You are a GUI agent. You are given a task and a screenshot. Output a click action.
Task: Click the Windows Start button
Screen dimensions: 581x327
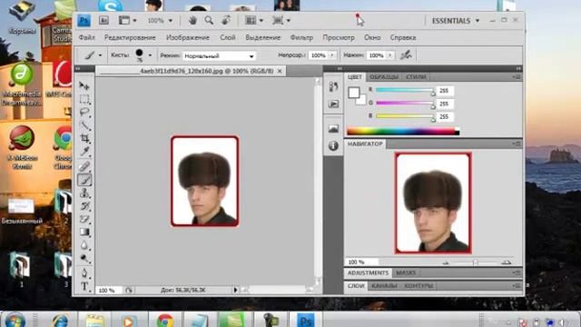tap(15, 320)
